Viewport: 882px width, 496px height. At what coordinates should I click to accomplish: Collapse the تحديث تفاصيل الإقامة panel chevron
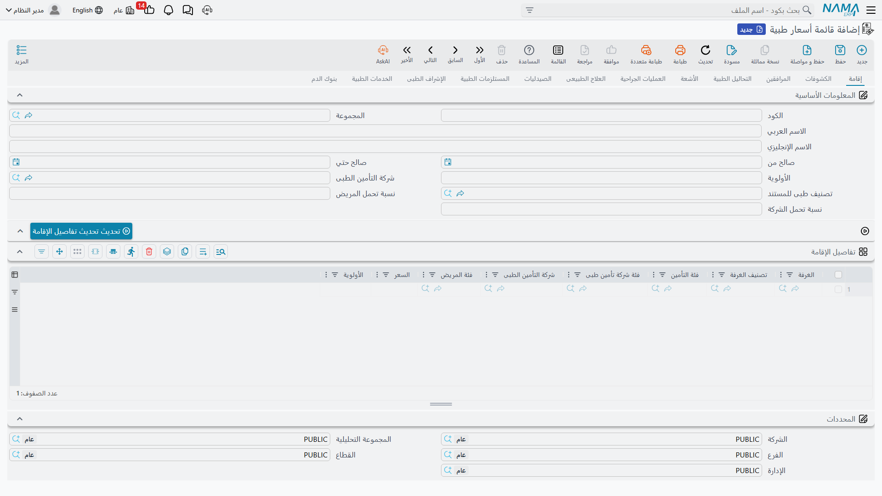point(20,231)
